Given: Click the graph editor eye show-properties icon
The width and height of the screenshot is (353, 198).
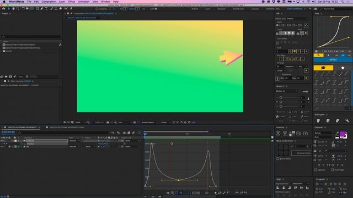Looking at the screenshot, I should [x=168, y=193].
